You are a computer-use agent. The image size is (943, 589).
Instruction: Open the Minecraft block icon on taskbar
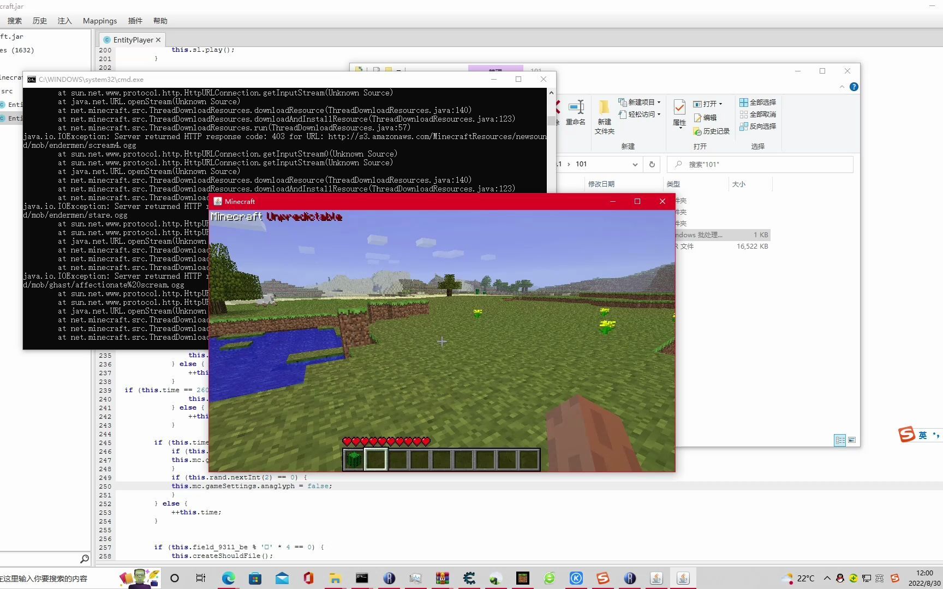coord(522,578)
